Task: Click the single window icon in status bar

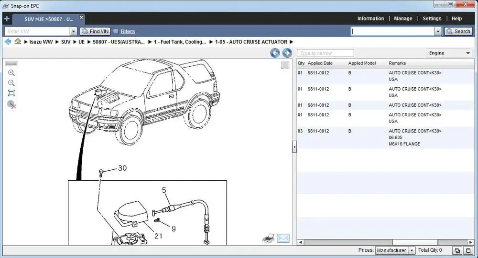Action: (468, 250)
